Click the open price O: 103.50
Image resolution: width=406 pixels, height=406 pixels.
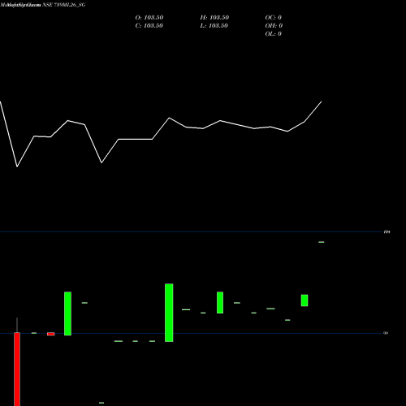(149, 18)
